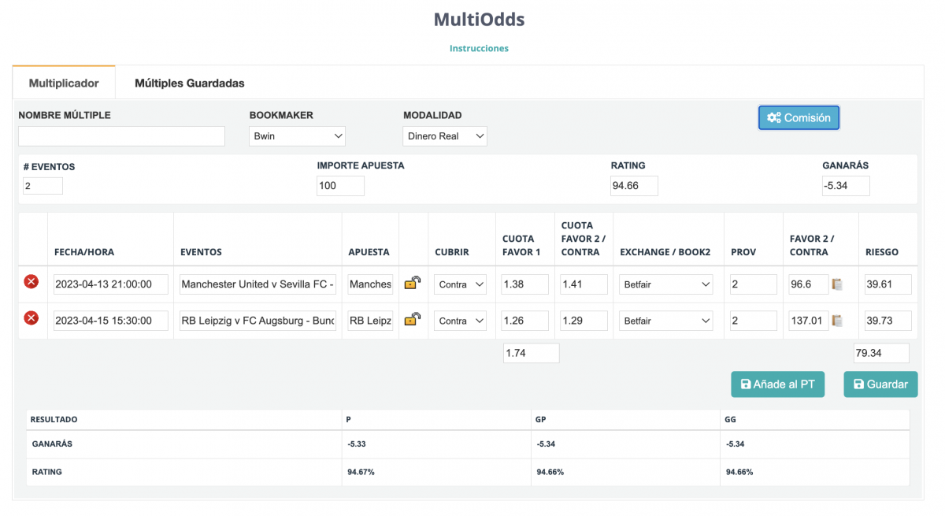The image size is (945, 516).
Task: Open the Modalidad dropdown showing Dinero Real
Action: (445, 136)
